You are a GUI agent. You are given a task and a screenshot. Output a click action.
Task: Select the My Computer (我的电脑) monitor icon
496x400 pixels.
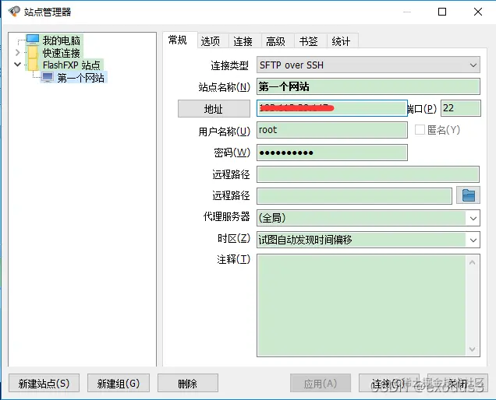pyautogui.click(x=33, y=40)
